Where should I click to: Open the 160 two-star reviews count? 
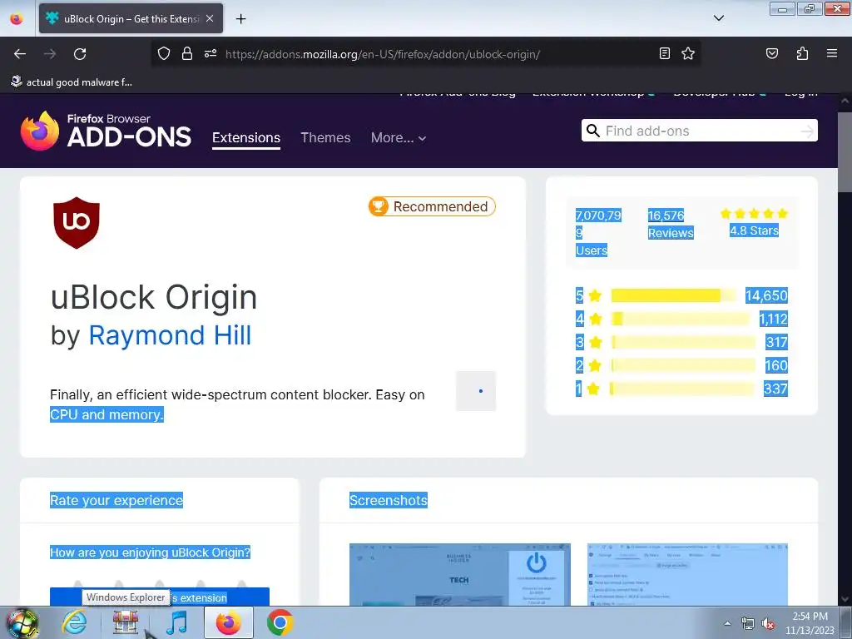pyautogui.click(x=776, y=366)
